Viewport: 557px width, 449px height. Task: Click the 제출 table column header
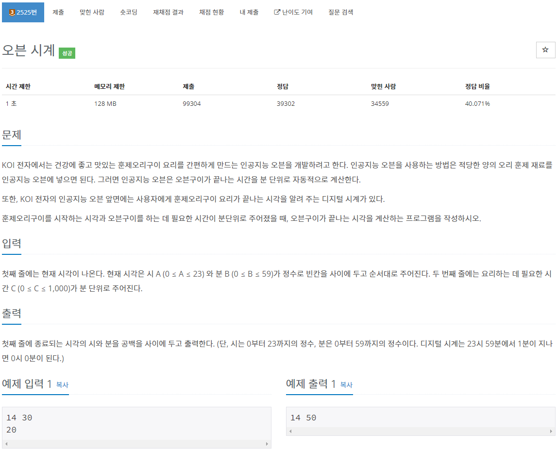pyautogui.click(x=188, y=86)
